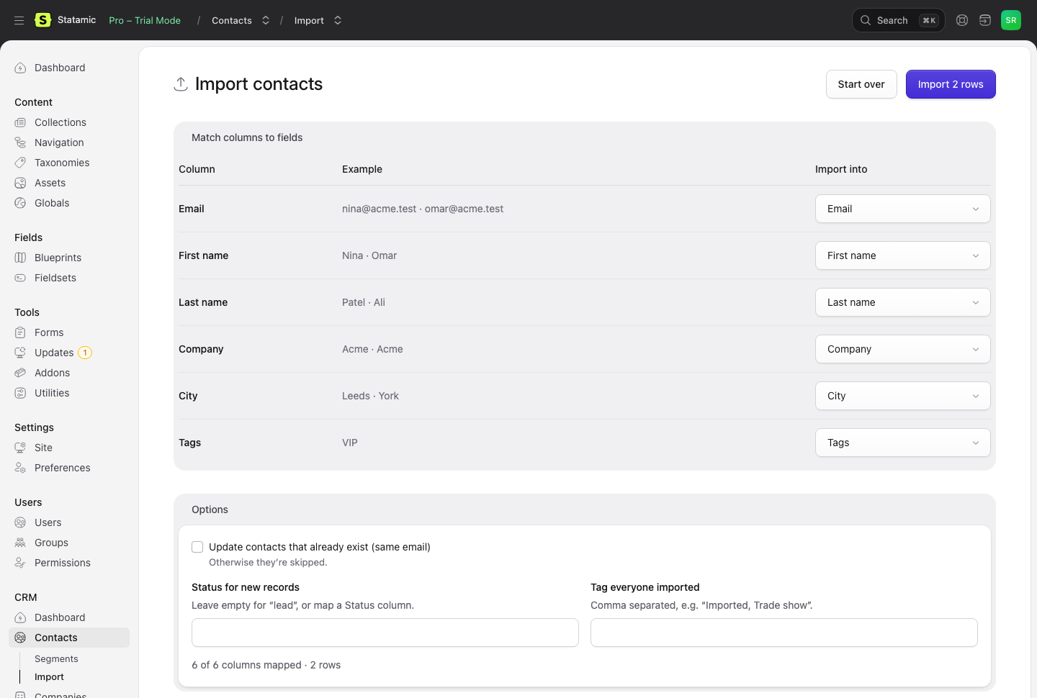Click the Addons sidebar icon
1037x698 pixels.
pos(20,373)
